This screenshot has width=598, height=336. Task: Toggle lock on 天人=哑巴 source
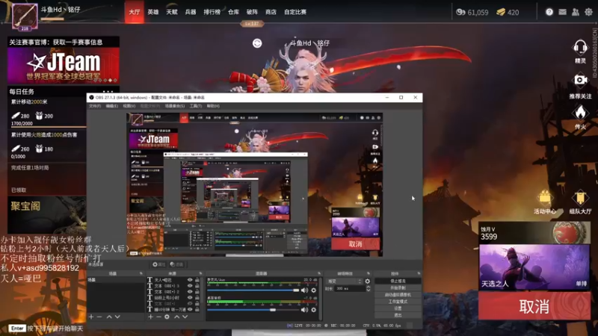(x=197, y=279)
